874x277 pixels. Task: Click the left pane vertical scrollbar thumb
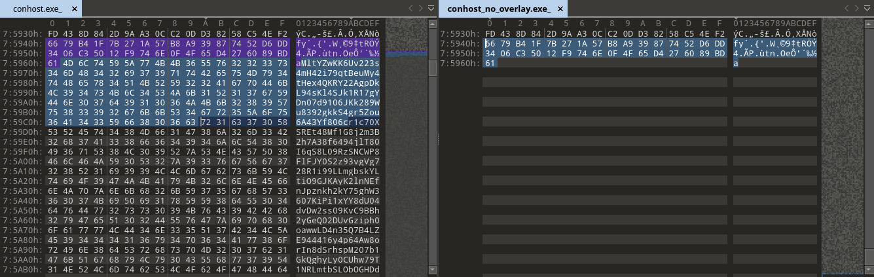pos(432,68)
